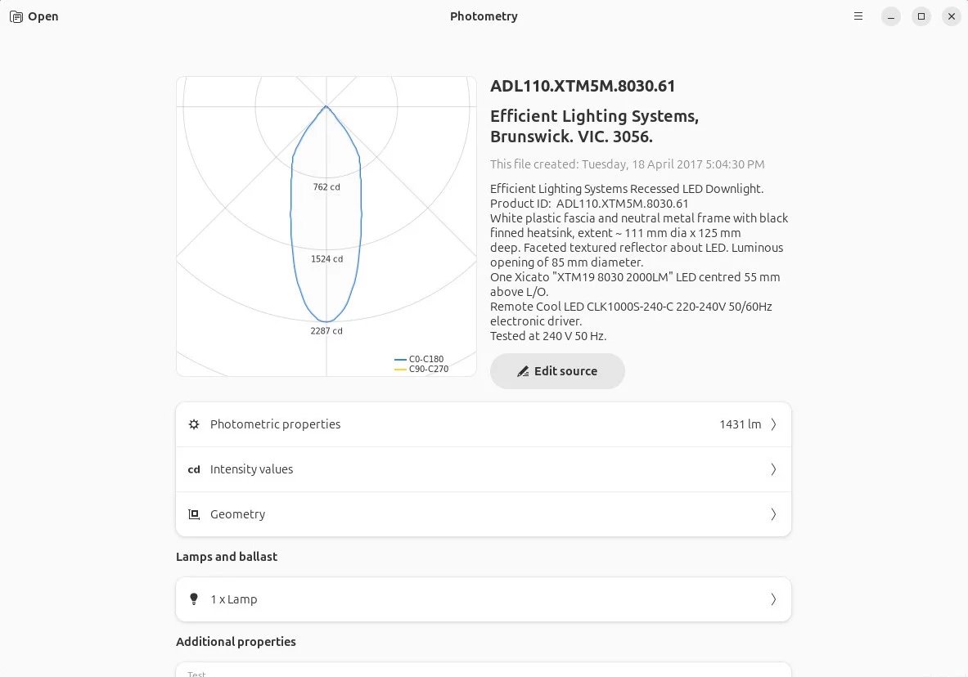Click the Open file icon in header
This screenshot has width=968, height=677.
pos(16,16)
